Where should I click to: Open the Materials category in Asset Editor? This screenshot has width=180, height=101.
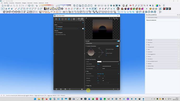click(x=56, y=19)
